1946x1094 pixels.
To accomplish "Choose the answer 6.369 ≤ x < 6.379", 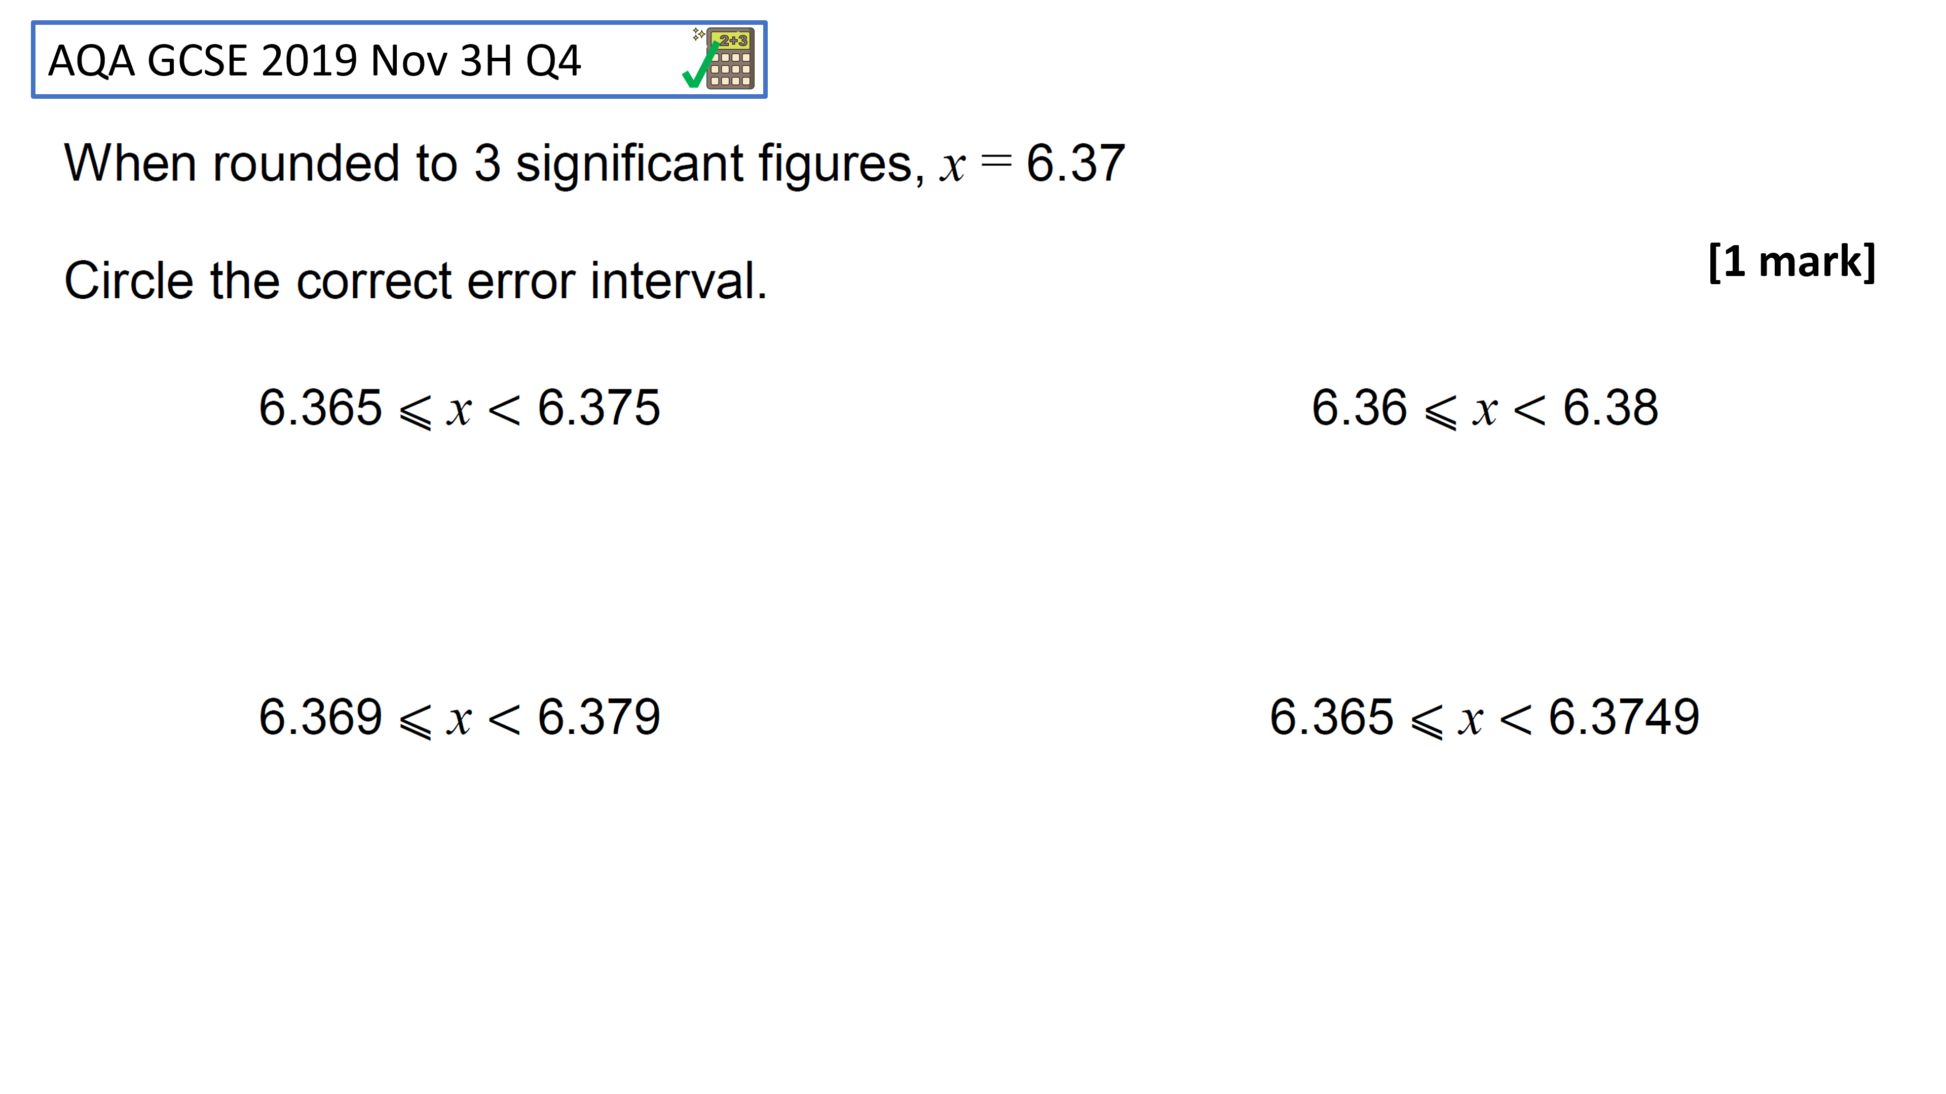I will pos(459,717).
